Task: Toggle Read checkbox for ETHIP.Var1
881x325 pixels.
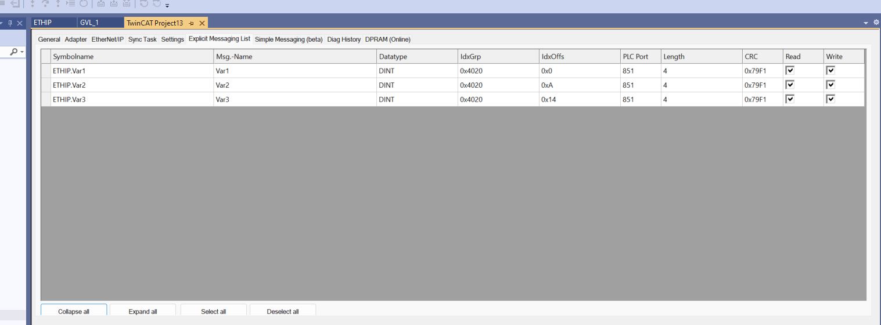Action: pos(789,70)
